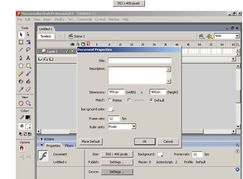The image size is (243, 179).
Task: Select the Oval tool
Action: coord(21,66)
